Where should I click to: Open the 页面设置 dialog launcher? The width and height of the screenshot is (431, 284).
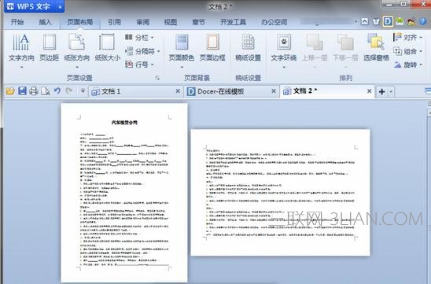[x=157, y=79]
